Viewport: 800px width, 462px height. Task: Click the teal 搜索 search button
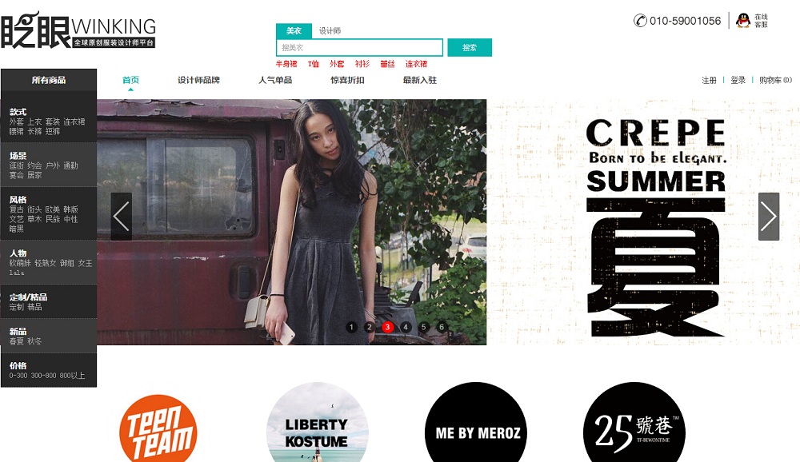pyautogui.click(x=470, y=47)
